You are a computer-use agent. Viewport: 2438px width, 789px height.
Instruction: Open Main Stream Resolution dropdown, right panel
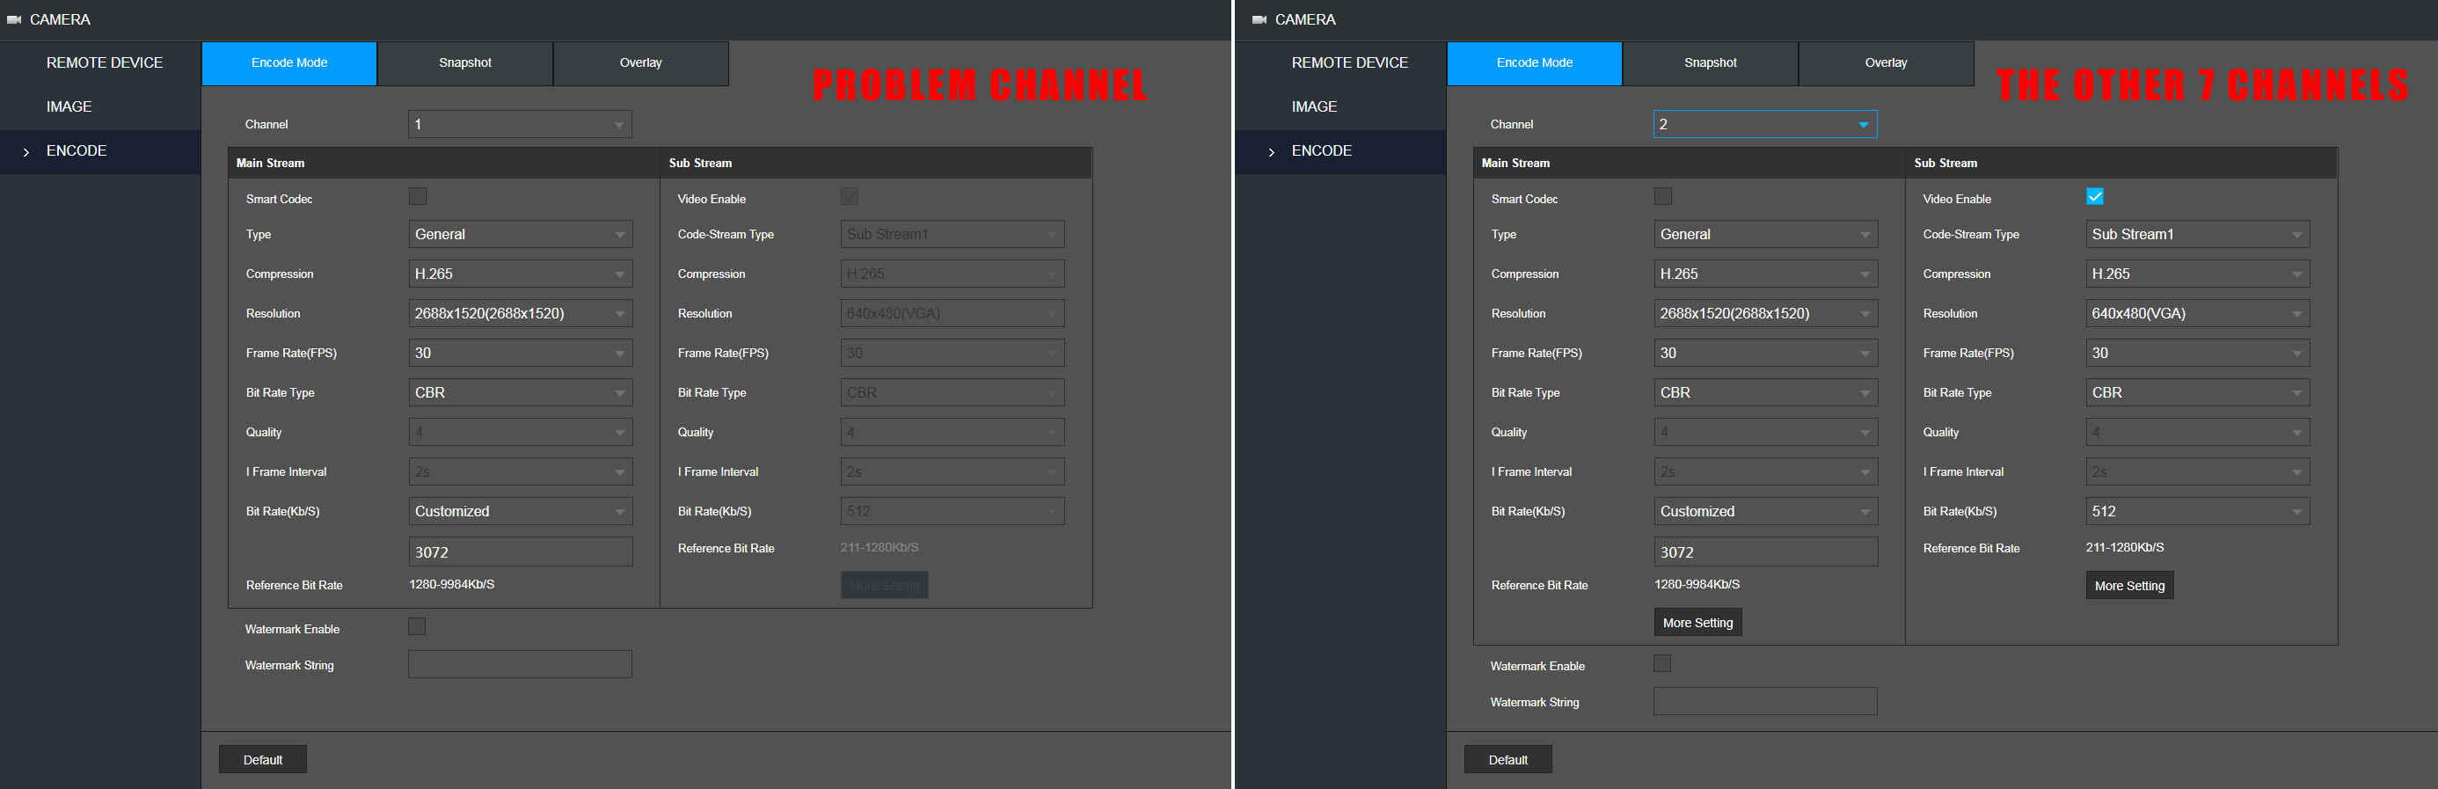click(1766, 314)
